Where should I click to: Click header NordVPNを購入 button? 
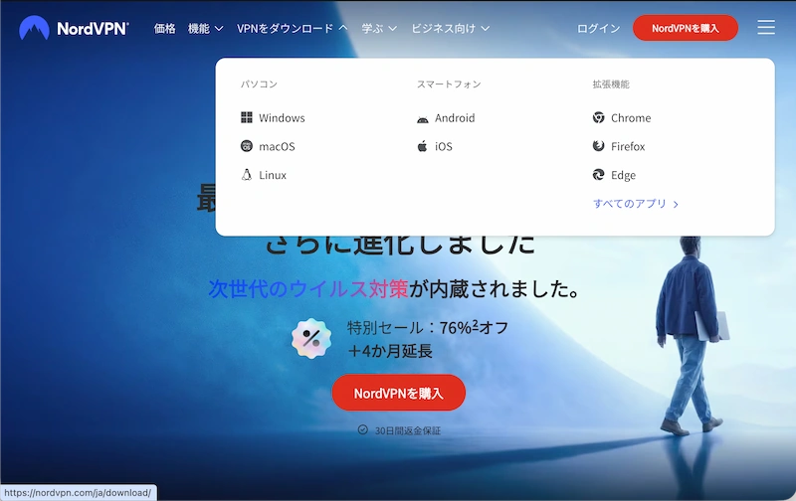pyautogui.click(x=686, y=28)
